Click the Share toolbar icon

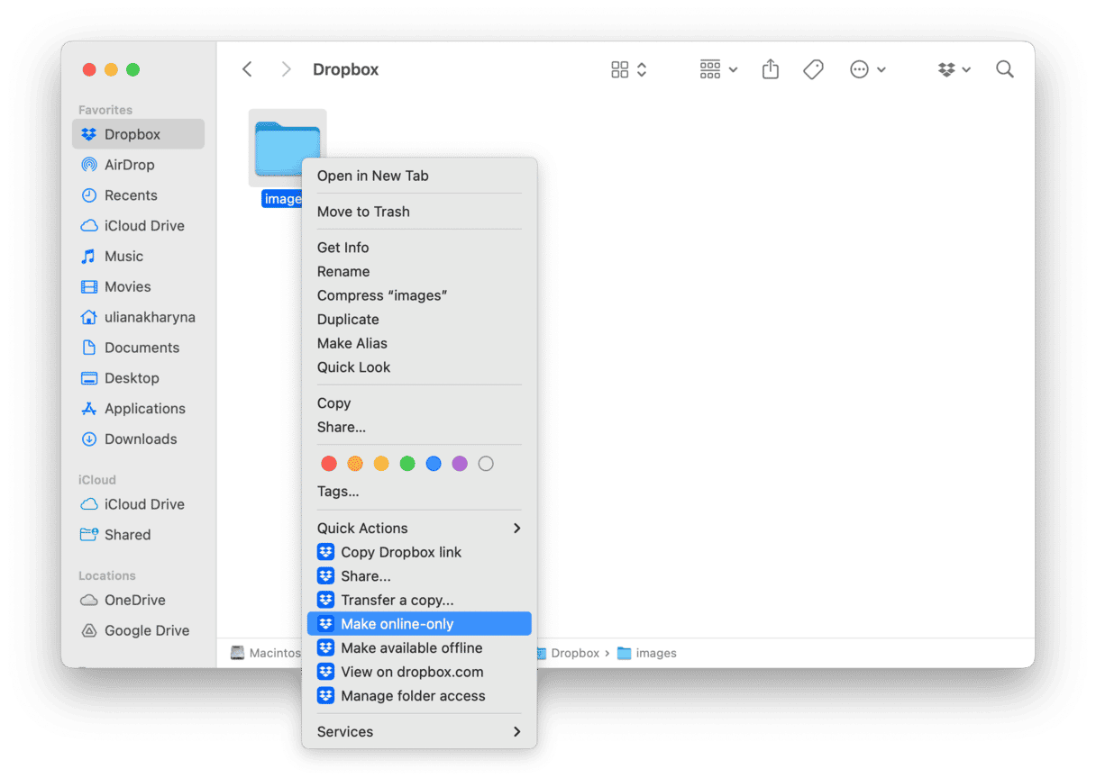pos(770,69)
